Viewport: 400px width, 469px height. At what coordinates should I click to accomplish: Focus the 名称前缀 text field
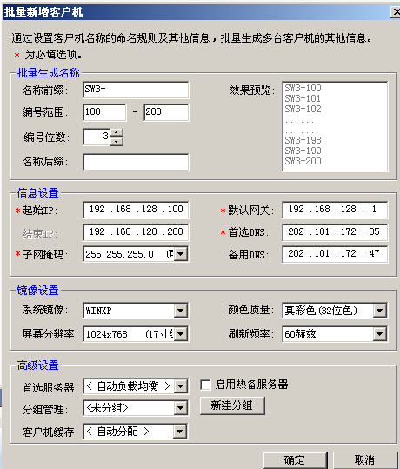tap(136, 90)
